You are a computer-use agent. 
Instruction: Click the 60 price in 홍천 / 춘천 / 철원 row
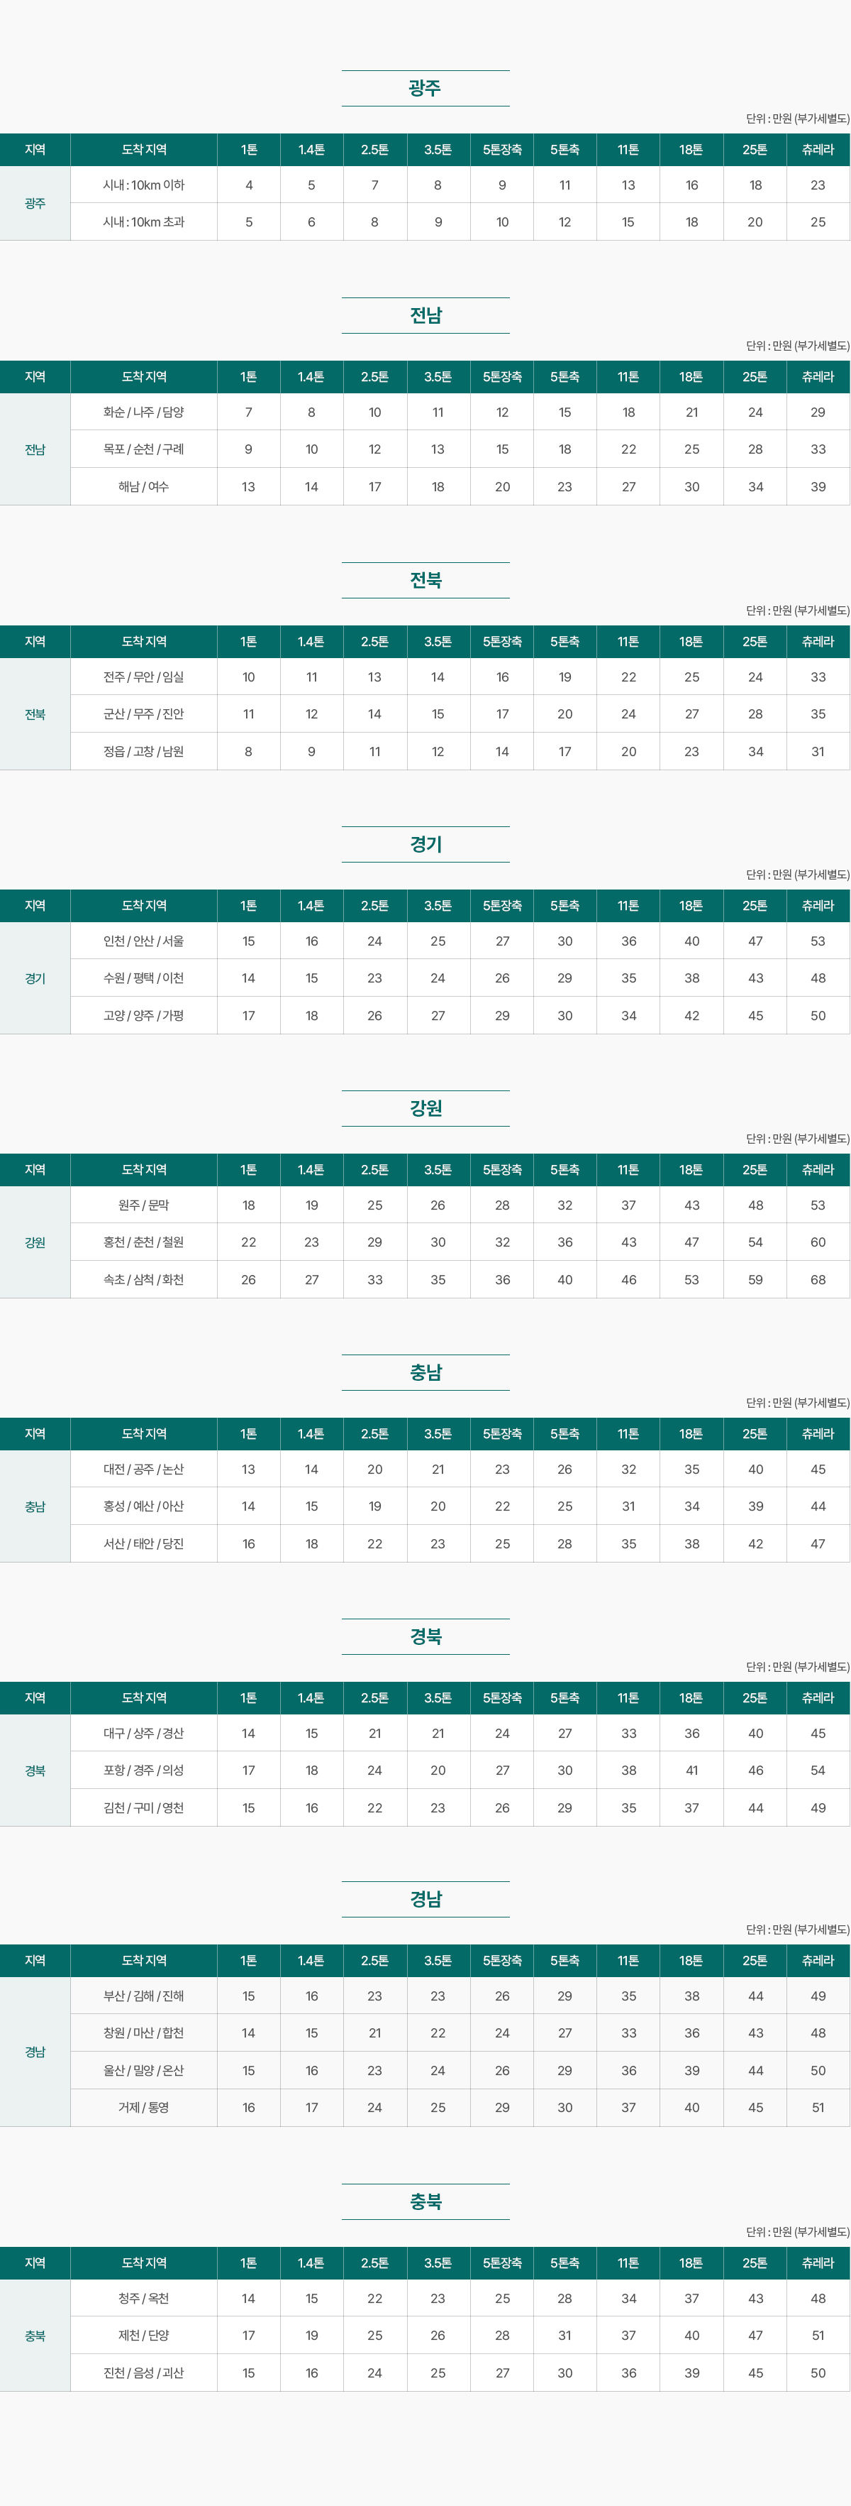click(x=817, y=1242)
